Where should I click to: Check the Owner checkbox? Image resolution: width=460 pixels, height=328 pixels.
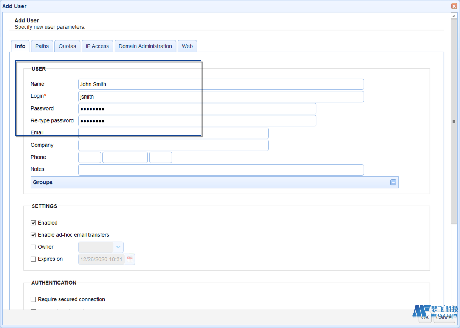pyautogui.click(x=33, y=247)
